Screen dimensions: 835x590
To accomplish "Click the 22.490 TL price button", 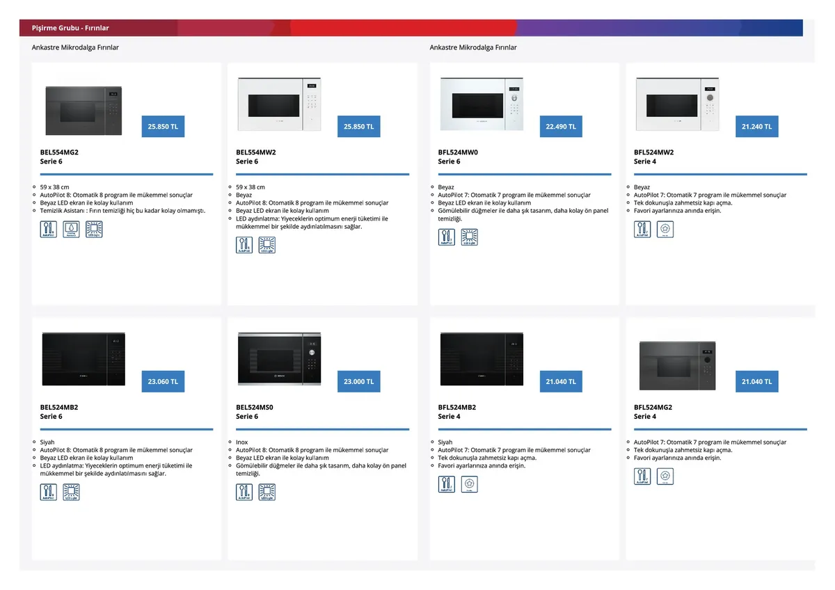I will [560, 127].
